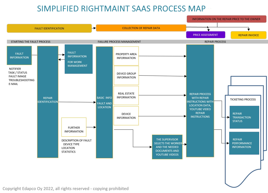
Task: Click the Starting the Fault Process header
Action: [31, 42]
